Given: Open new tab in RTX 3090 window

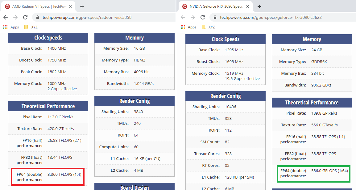Looking at the screenshot, I should (x=259, y=6).
